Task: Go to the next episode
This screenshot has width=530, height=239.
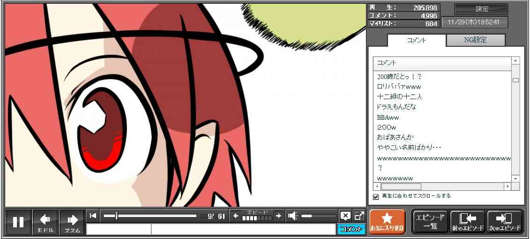Action: pyautogui.click(x=505, y=222)
